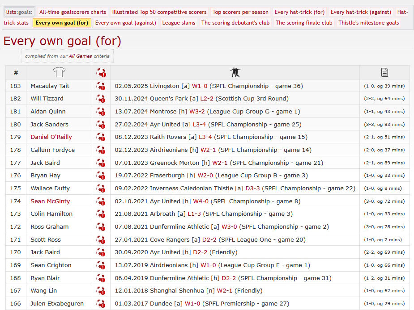
Task: Select the note '(1-0, og 8 mins)'
Action: click(x=383, y=189)
